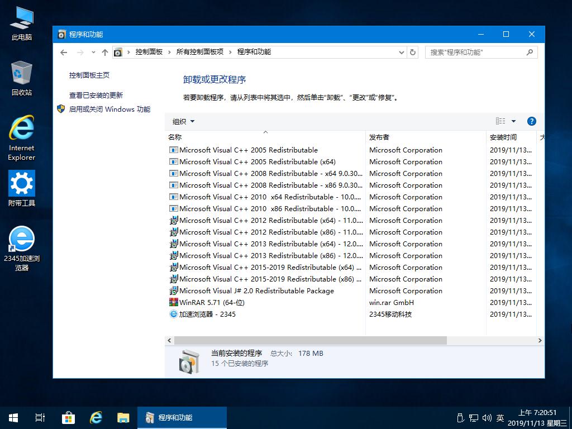Launch Internet Explorer from the taskbar
Image resolution: width=572 pixels, height=429 pixels.
[96, 418]
